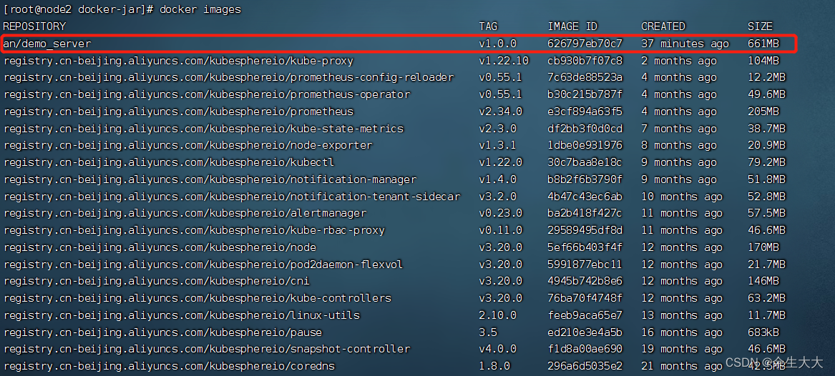Click the 12.2MB size value
Image resolution: width=835 pixels, height=376 pixels.
click(x=766, y=78)
